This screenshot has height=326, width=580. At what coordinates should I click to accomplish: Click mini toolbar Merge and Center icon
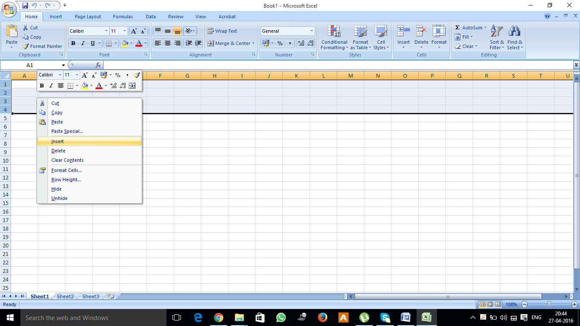132,86
